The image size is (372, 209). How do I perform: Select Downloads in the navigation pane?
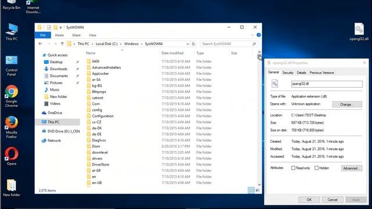58,69
